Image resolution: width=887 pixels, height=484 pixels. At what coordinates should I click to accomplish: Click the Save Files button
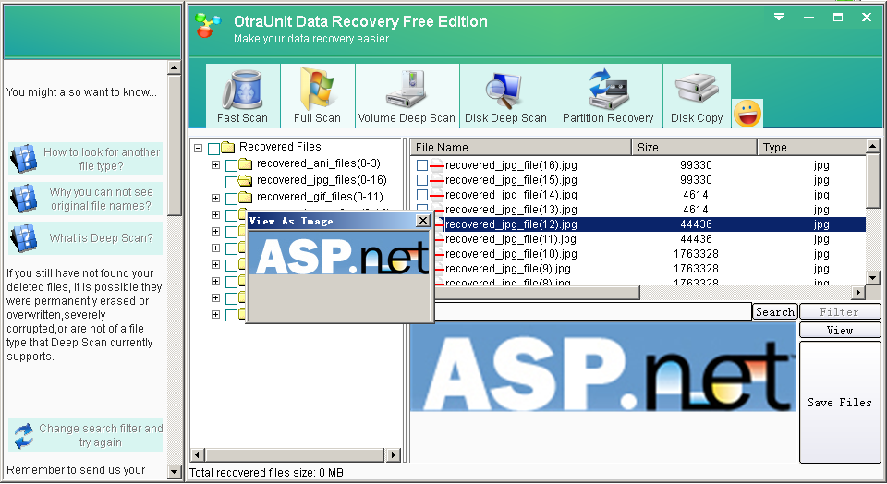point(840,403)
